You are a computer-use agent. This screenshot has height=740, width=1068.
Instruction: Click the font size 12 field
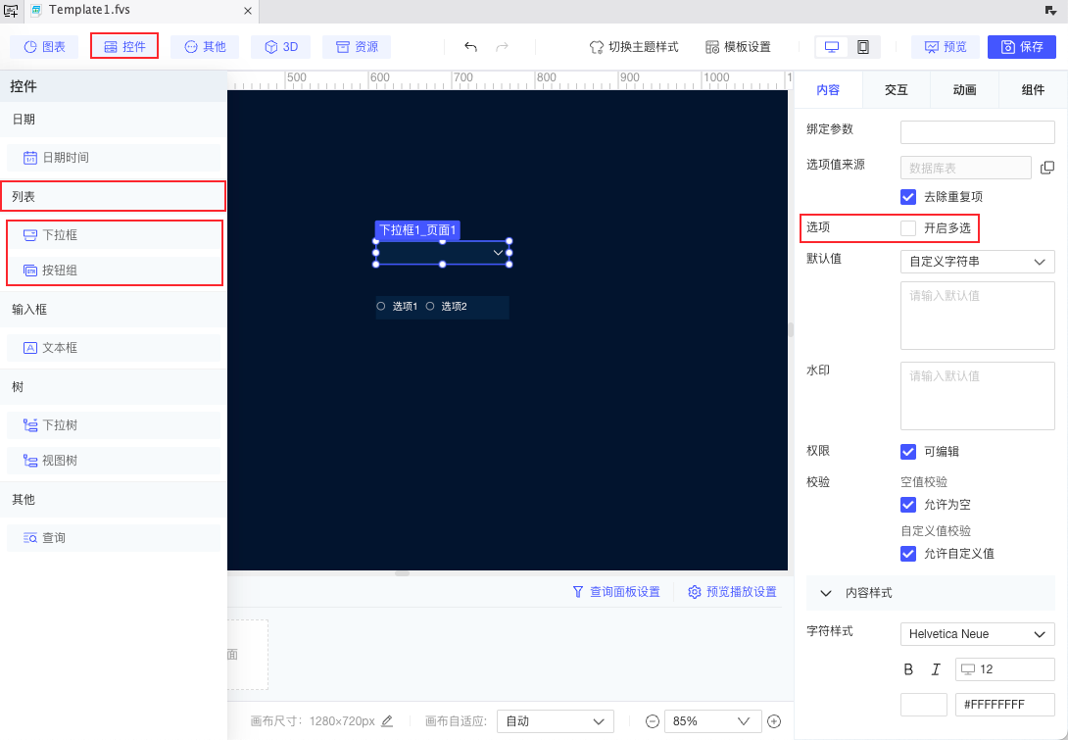(x=1005, y=669)
